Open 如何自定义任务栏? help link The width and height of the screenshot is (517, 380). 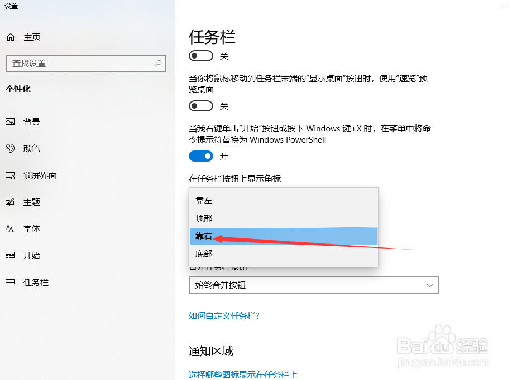tap(224, 316)
